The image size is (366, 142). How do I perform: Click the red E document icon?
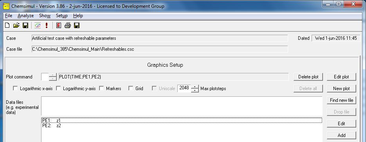pyautogui.click(x=59, y=25)
